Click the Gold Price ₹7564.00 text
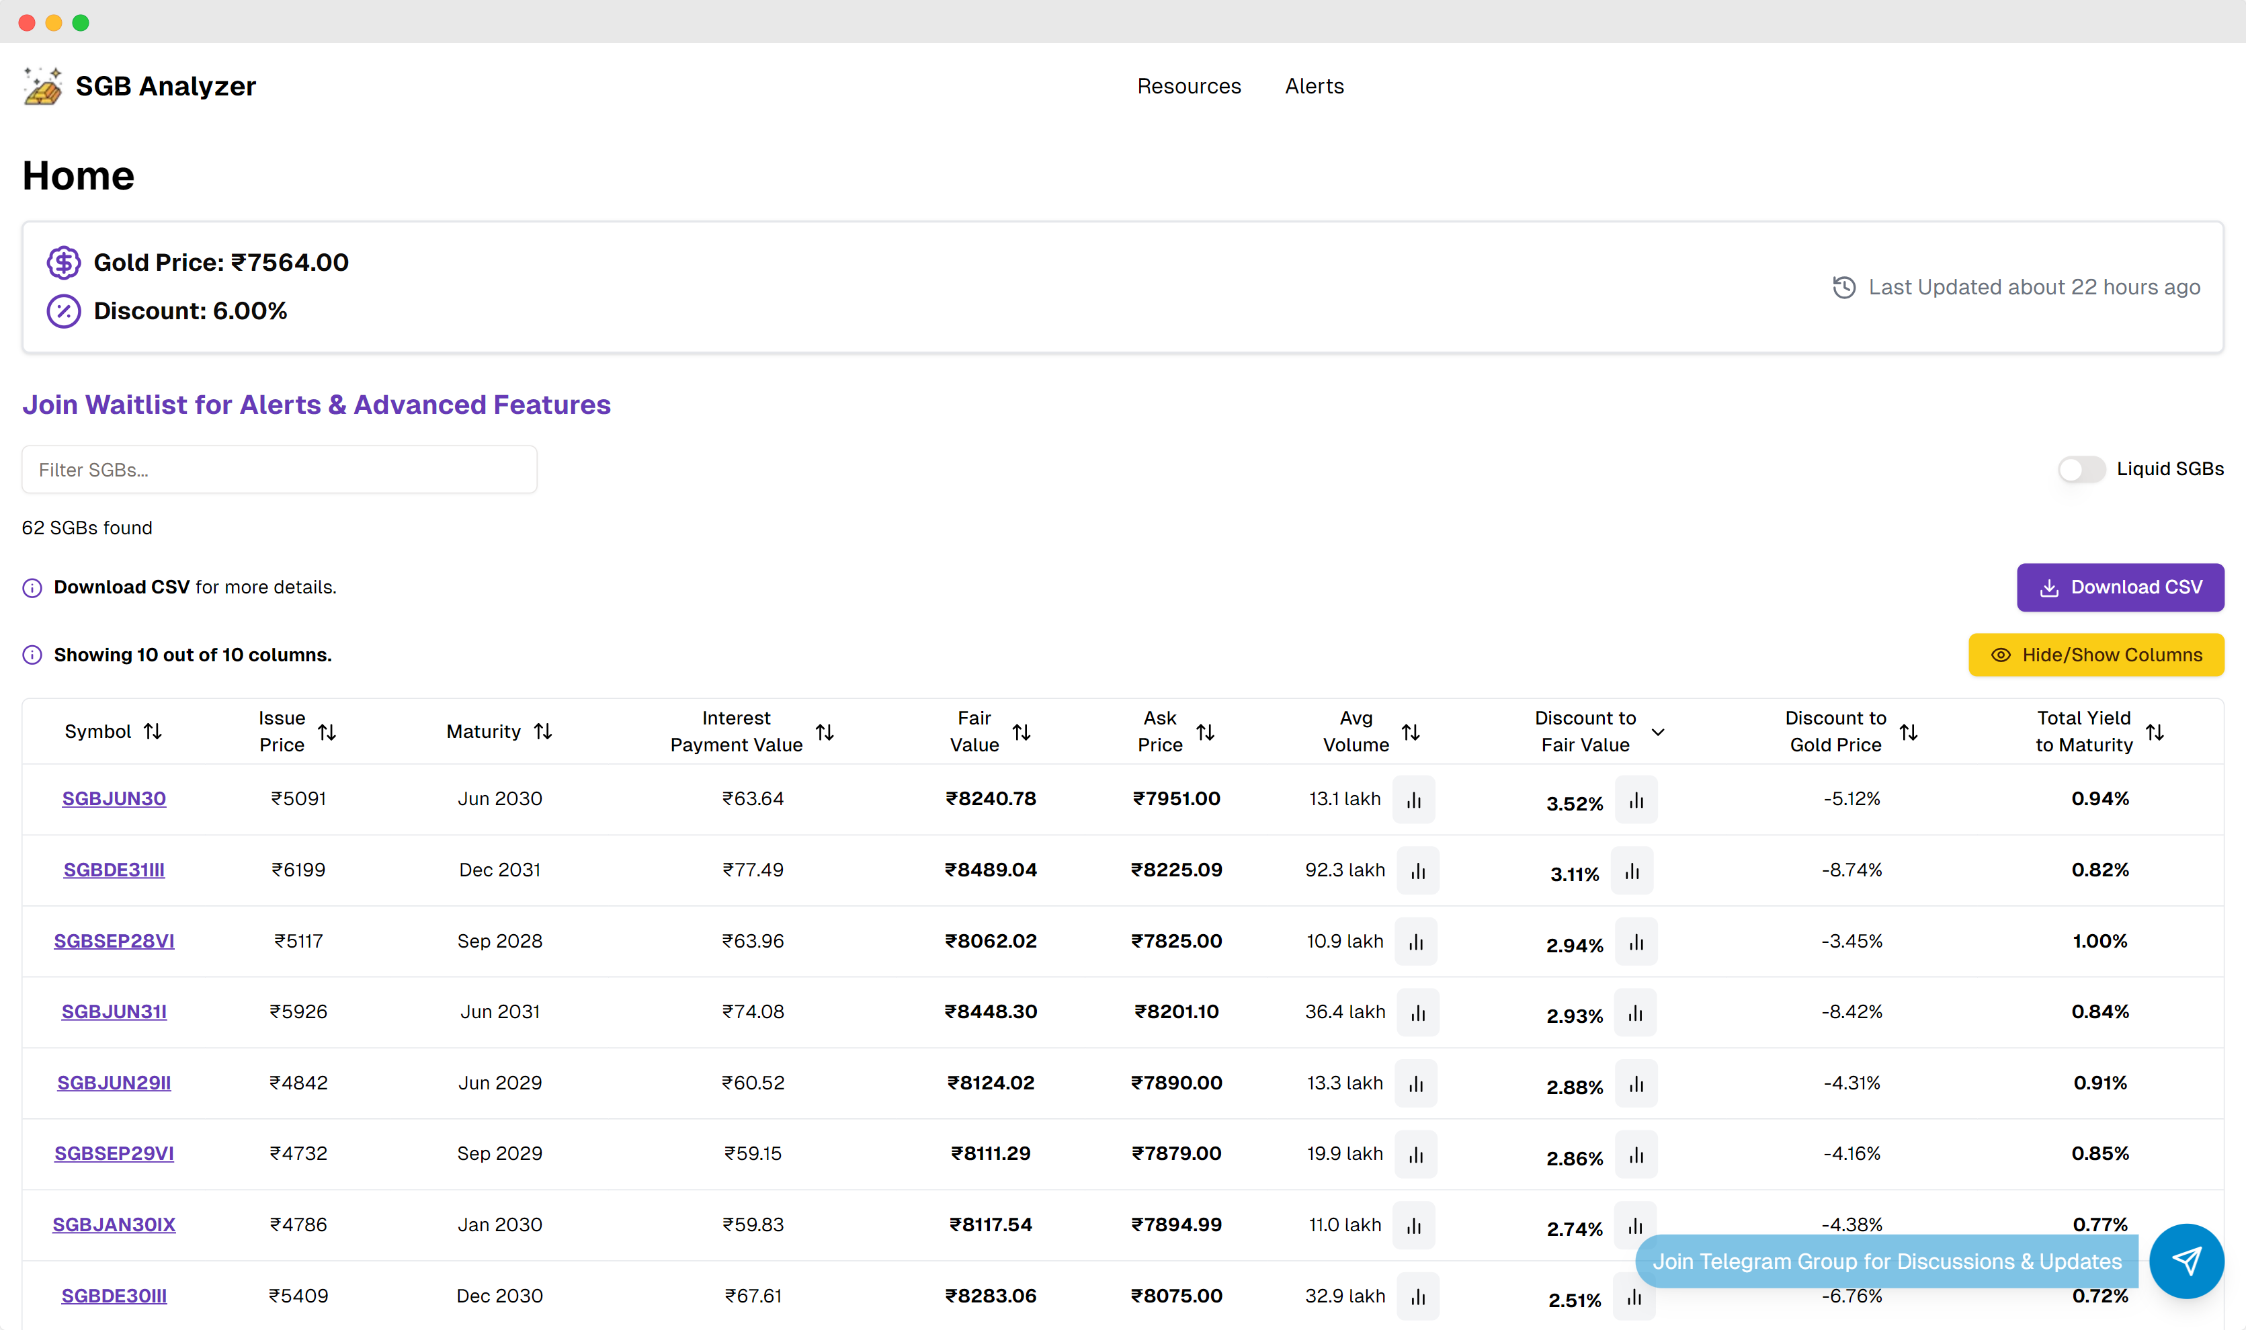The height and width of the screenshot is (1330, 2246). [221, 263]
